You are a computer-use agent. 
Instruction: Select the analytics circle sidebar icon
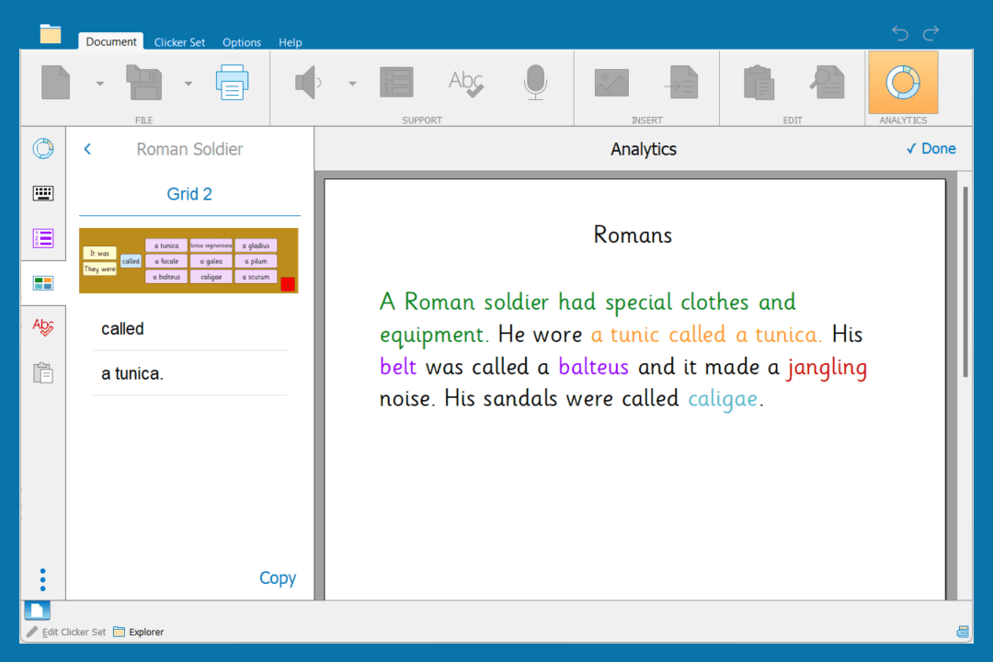tap(43, 148)
